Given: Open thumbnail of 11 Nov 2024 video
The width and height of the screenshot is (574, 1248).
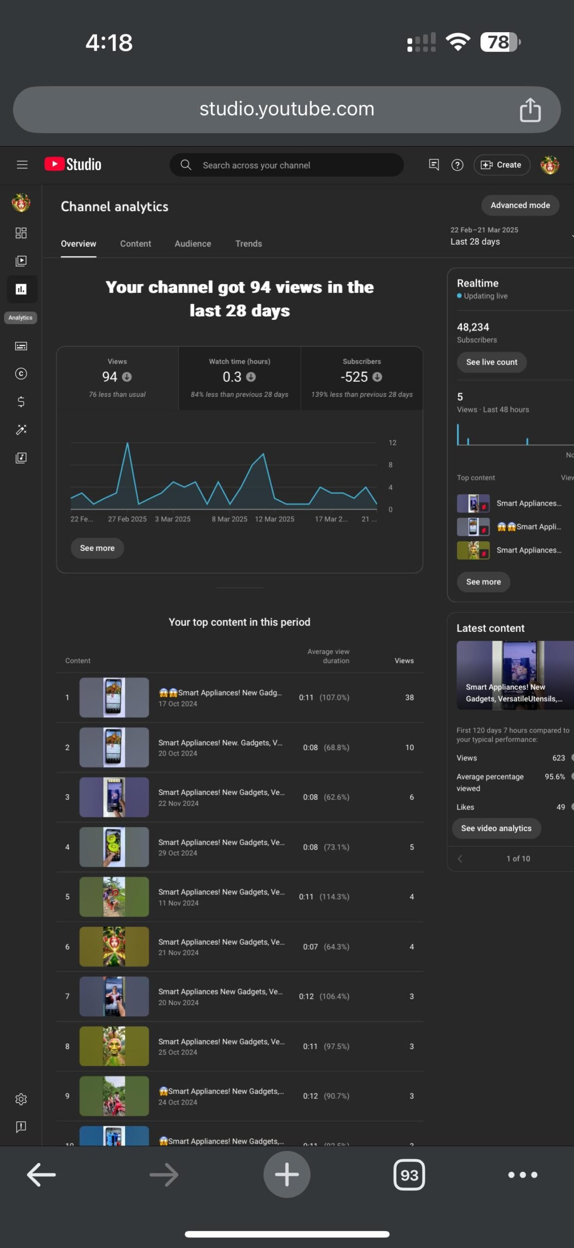Looking at the screenshot, I should click(x=114, y=897).
